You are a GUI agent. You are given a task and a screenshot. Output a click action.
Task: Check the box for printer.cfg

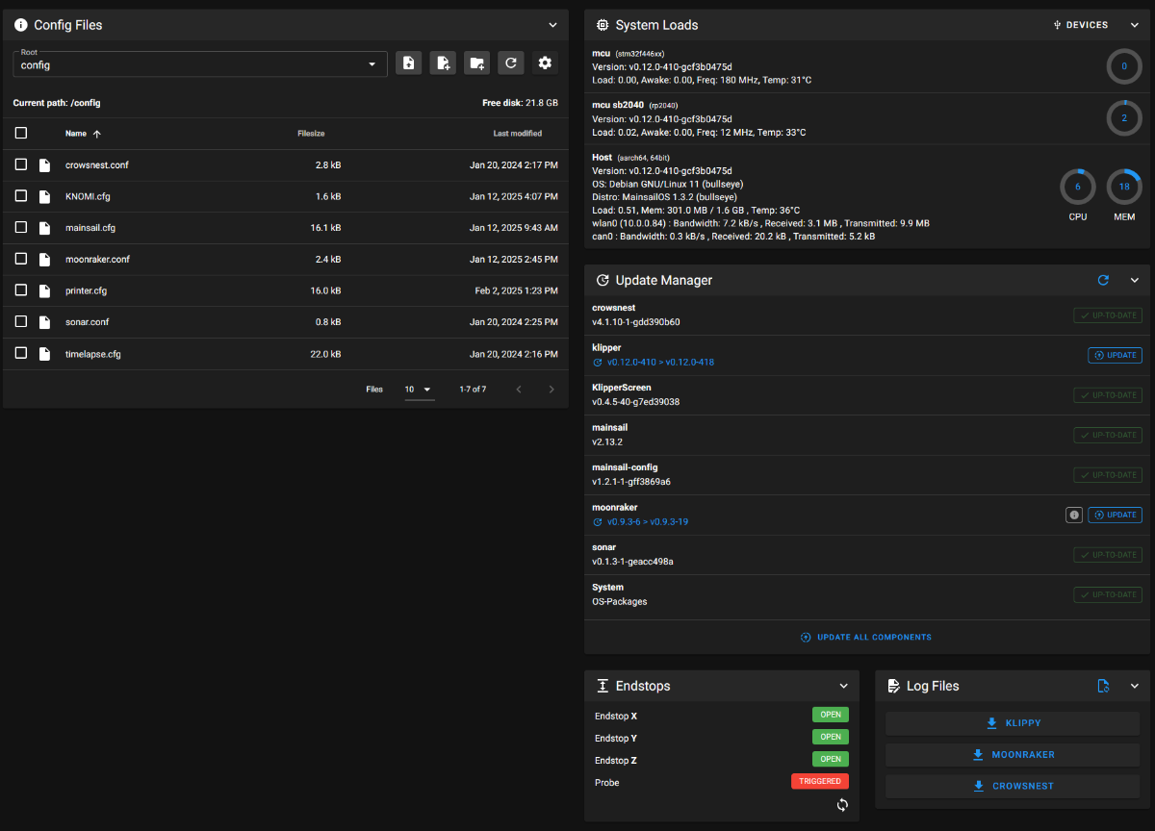point(21,290)
